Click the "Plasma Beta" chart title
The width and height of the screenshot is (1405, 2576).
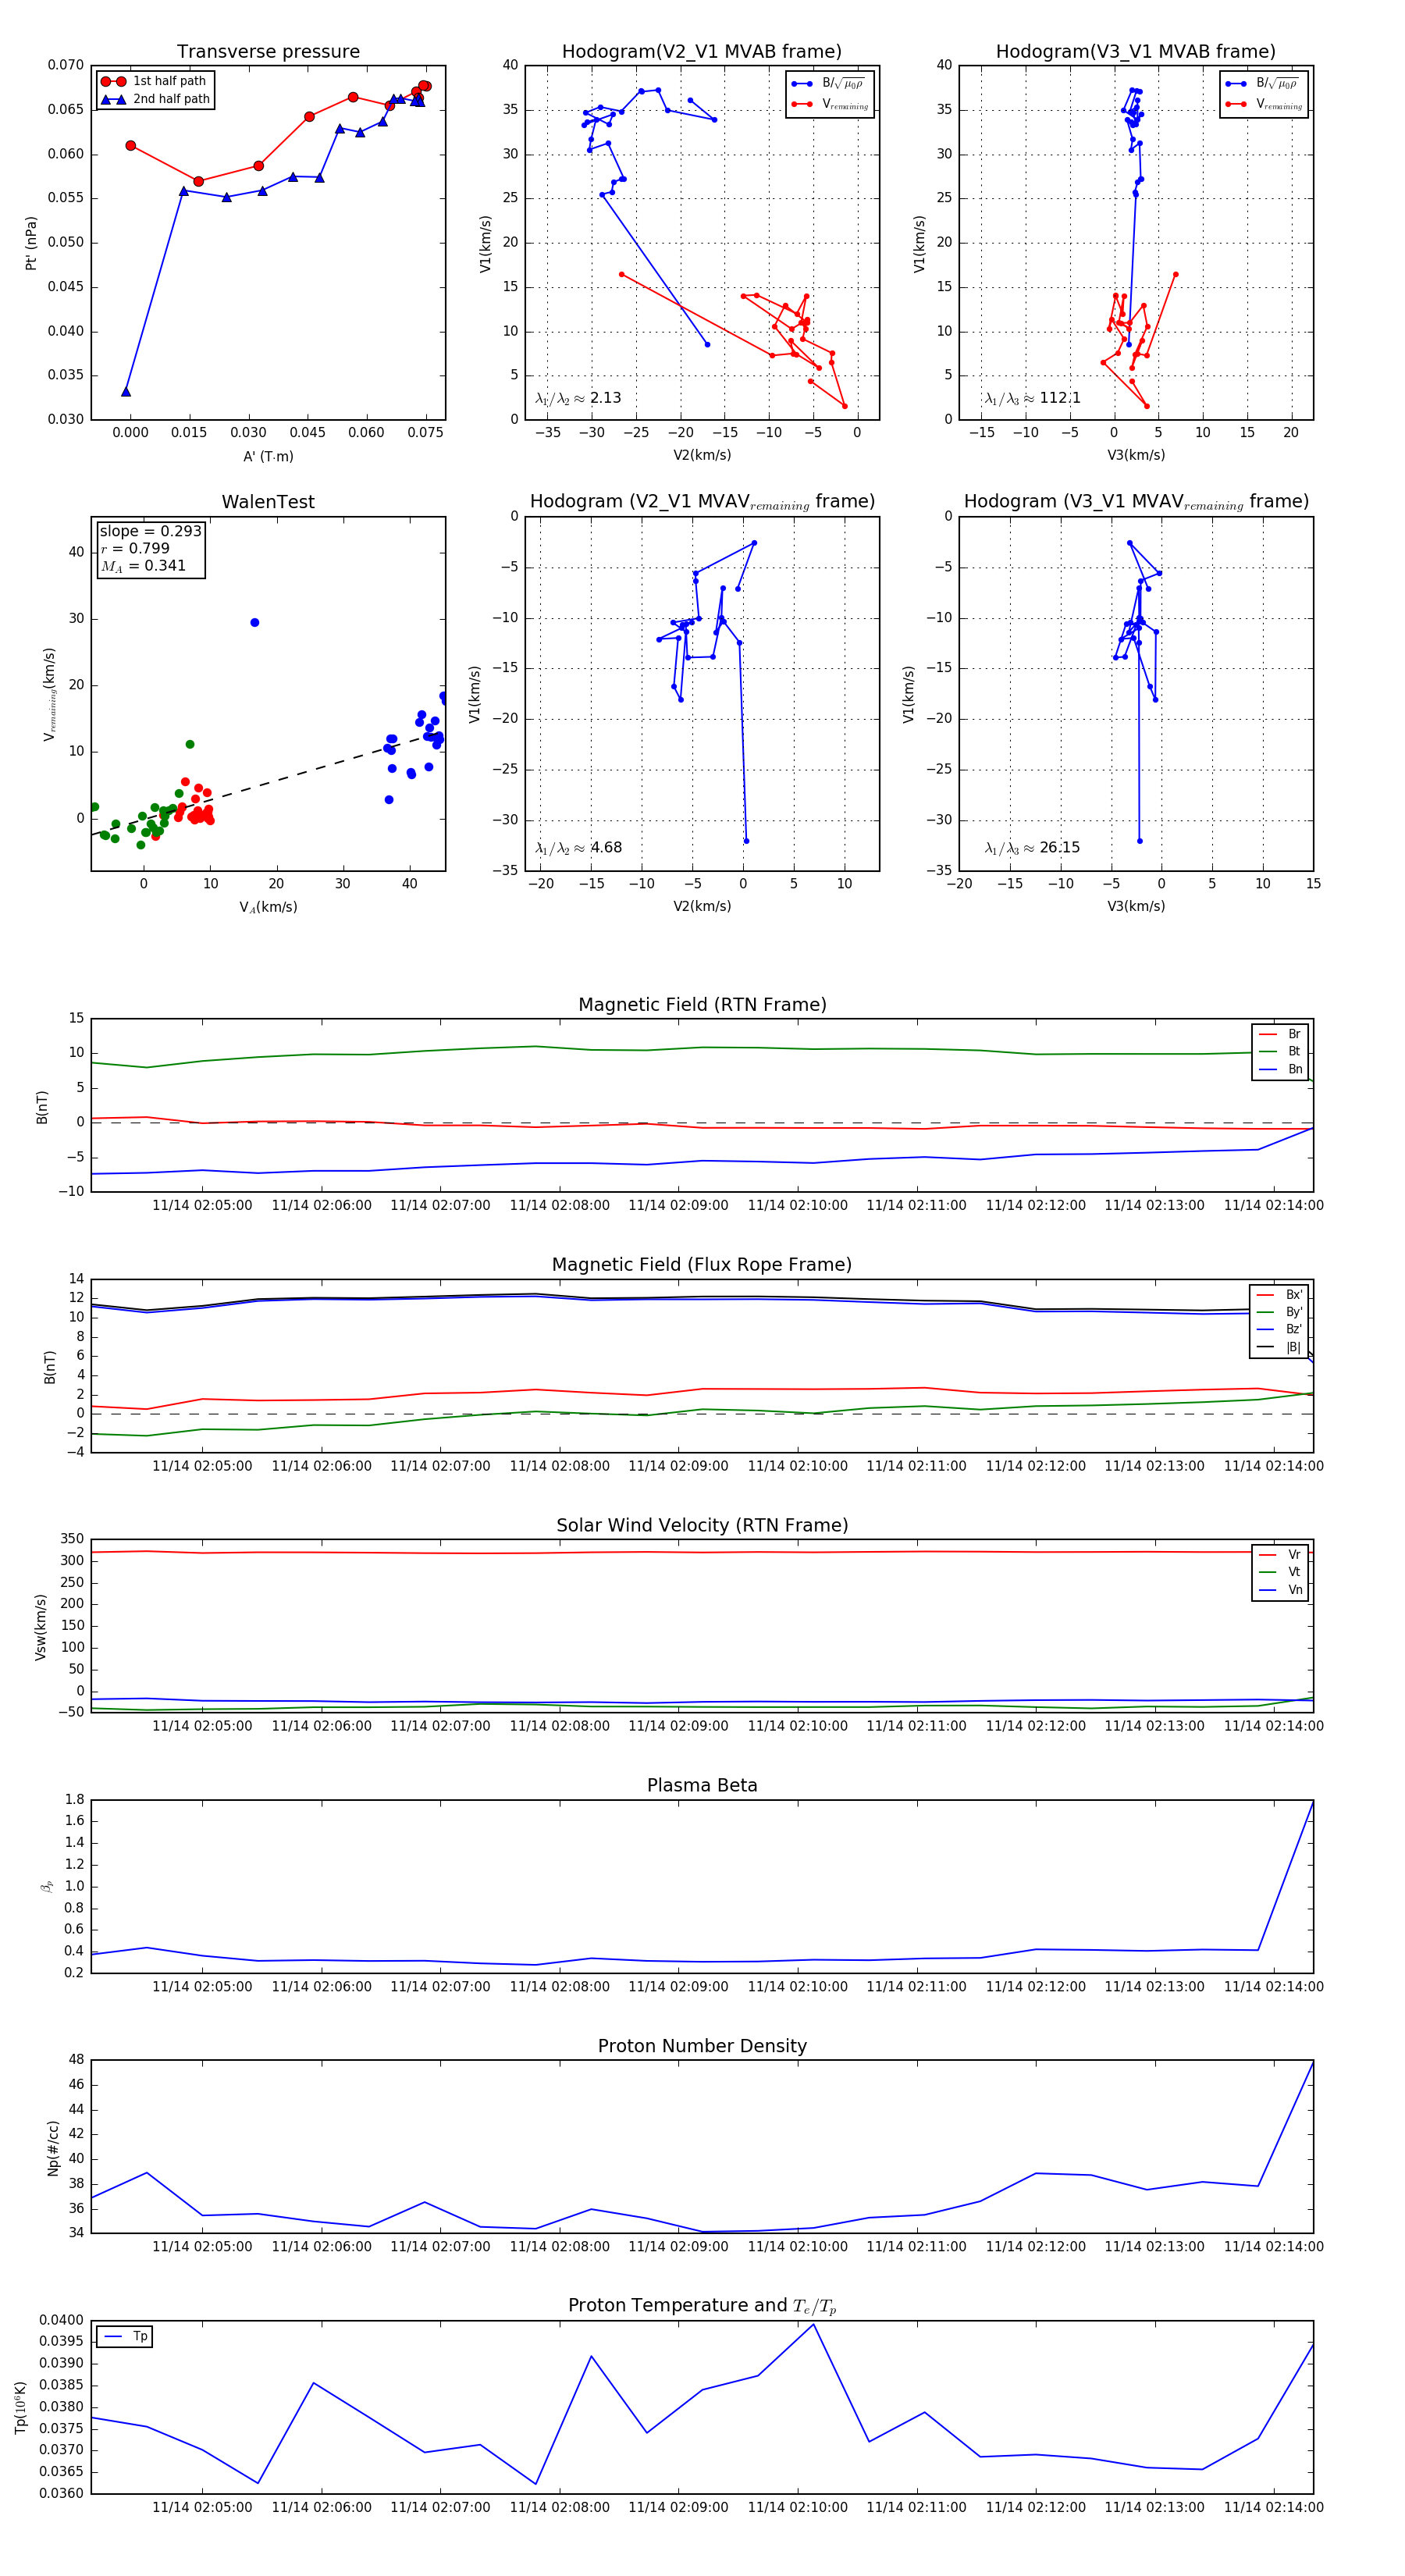pos(702,1786)
